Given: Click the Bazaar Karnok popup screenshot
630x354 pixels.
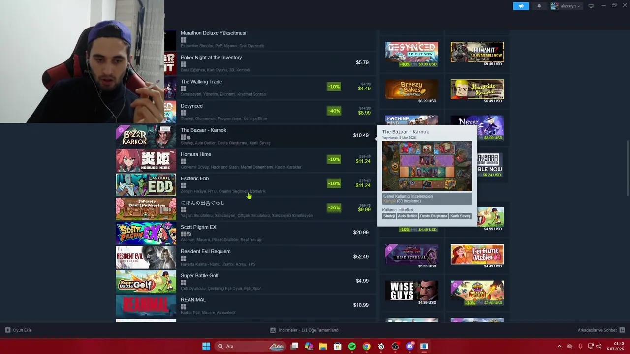Looking at the screenshot, I should (x=427, y=166).
